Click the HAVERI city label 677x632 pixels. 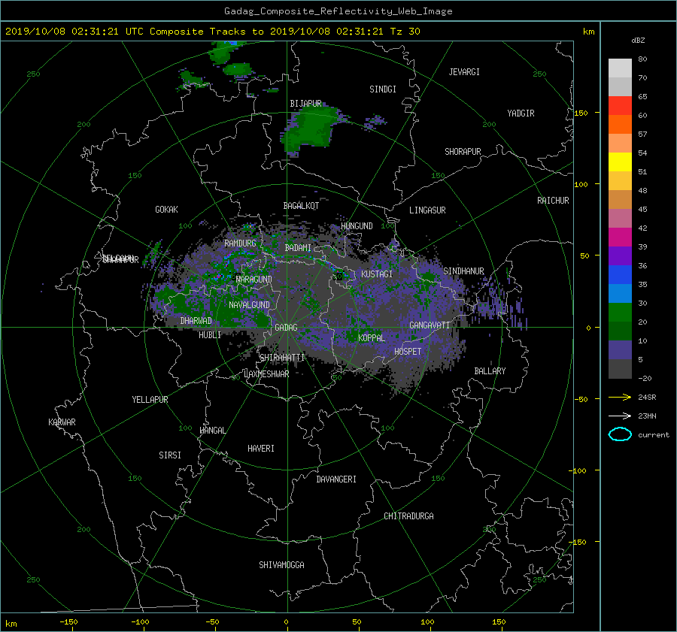(x=261, y=449)
